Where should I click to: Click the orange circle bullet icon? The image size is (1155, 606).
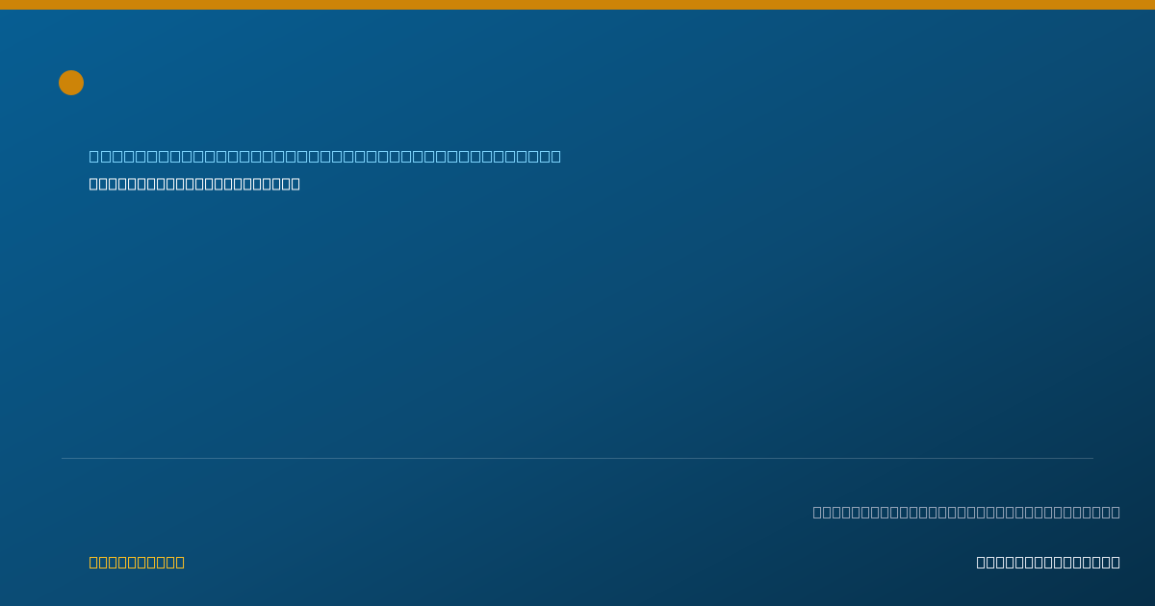tap(71, 83)
